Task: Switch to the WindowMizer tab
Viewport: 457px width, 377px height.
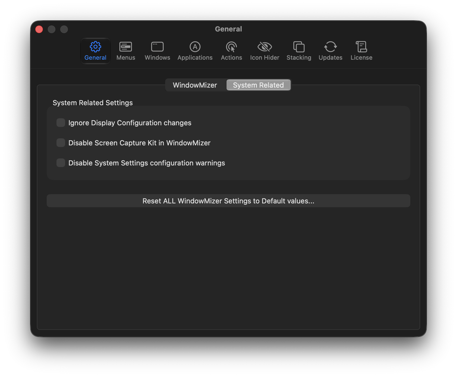Action: click(195, 85)
